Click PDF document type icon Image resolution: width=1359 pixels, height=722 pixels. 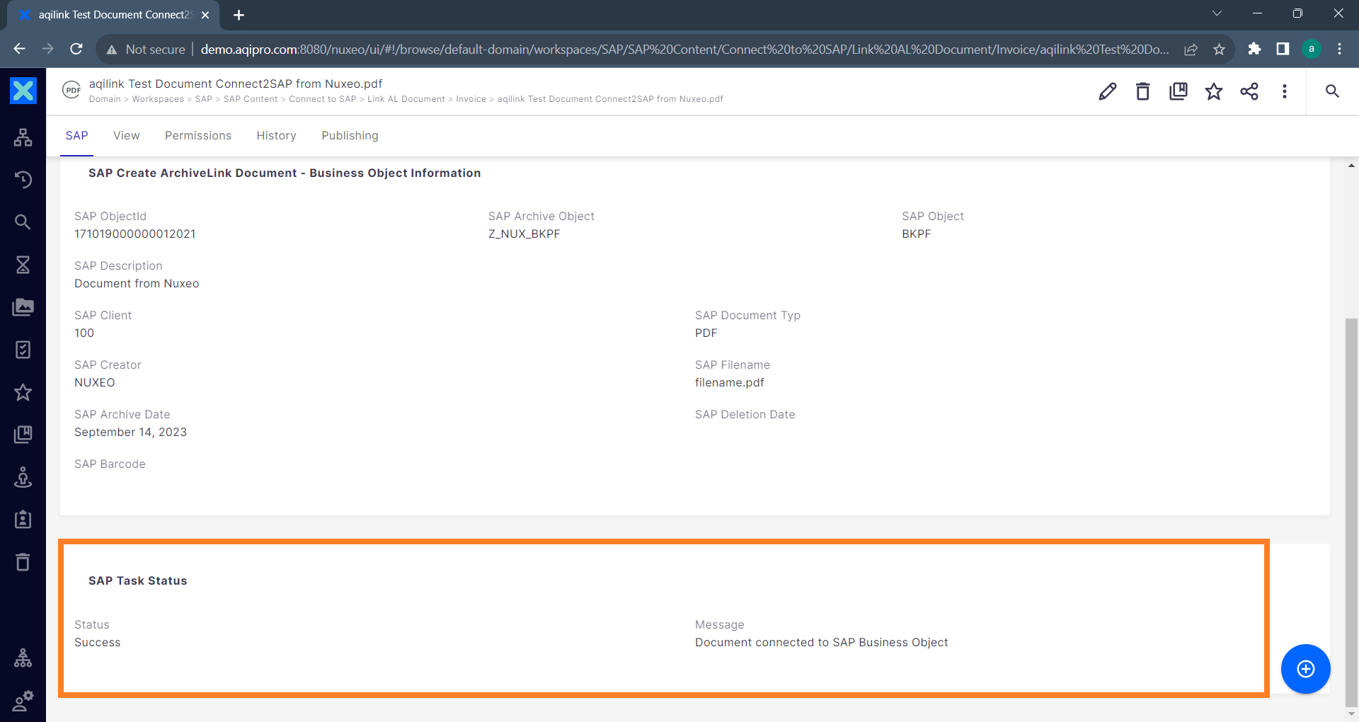[71, 91]
